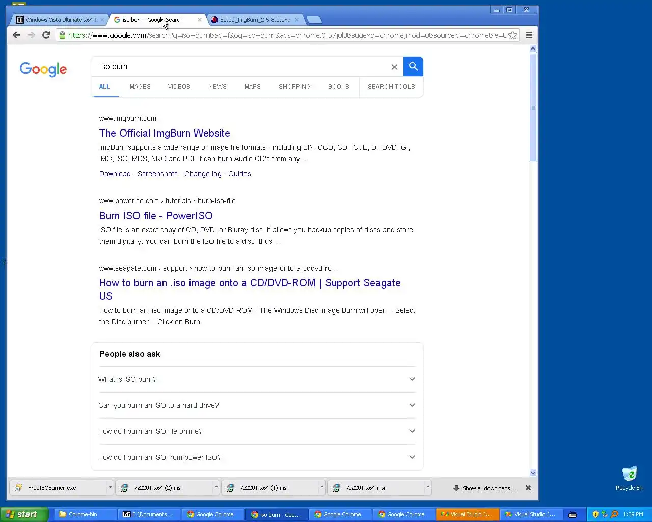Click the magnifier tray icon
The image size is (652, 522).
(614, 514)
